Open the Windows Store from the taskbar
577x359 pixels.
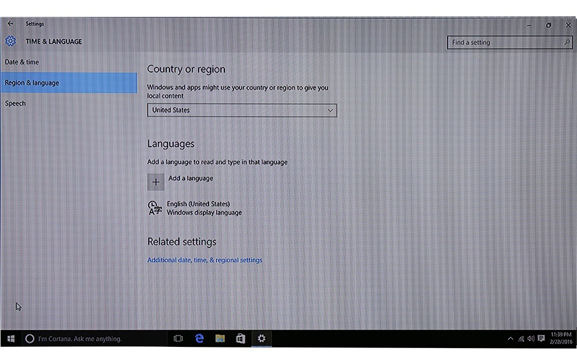[x=241, y=339]
